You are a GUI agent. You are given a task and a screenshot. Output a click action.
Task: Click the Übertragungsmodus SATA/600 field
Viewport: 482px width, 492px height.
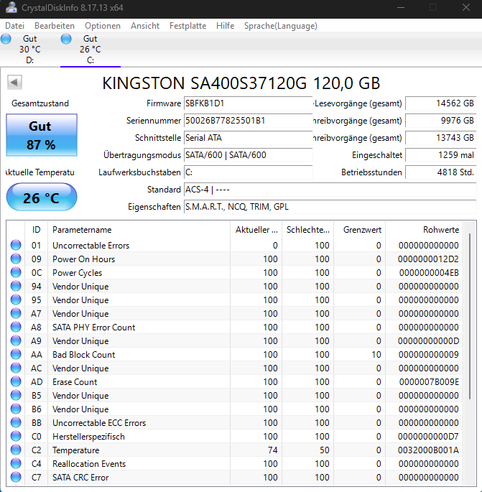click(248, 155)
